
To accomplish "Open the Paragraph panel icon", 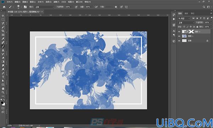I will [174, 35].
